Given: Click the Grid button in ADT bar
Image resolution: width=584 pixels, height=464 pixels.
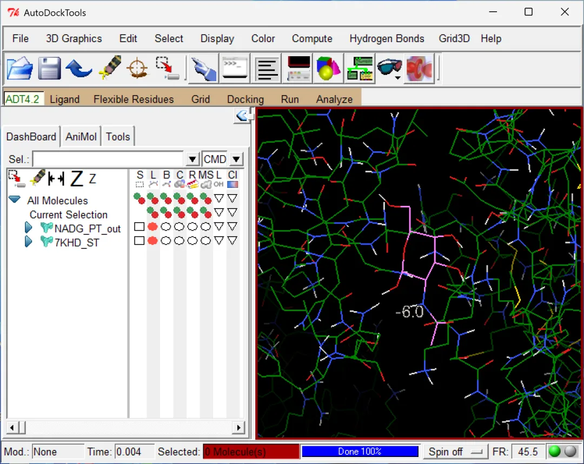Looking at the screenshot, I should click(201, 99).
